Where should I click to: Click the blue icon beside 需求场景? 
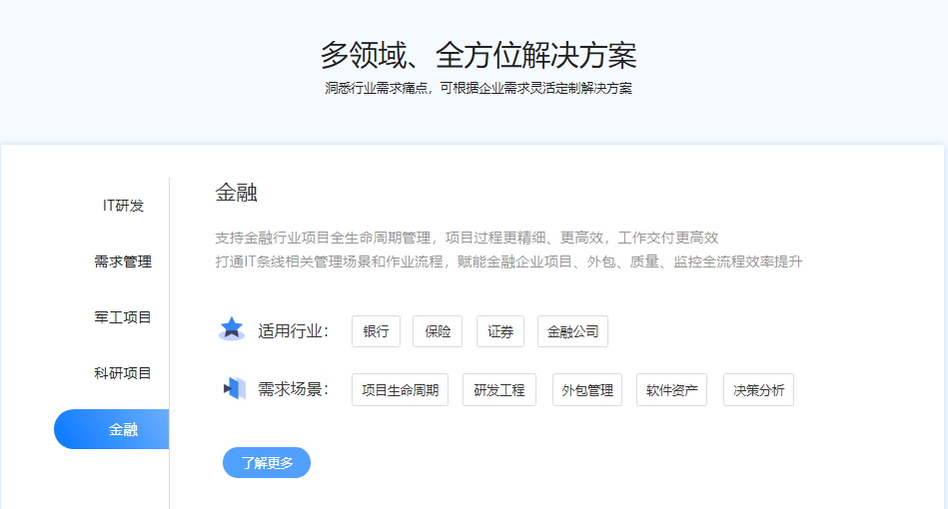pyautogui.click(x=235, y=388)
